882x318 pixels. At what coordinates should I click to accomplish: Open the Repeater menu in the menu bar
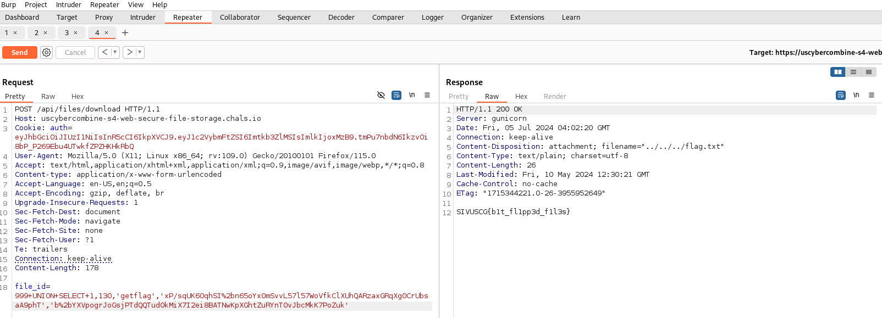coord(104,5)
